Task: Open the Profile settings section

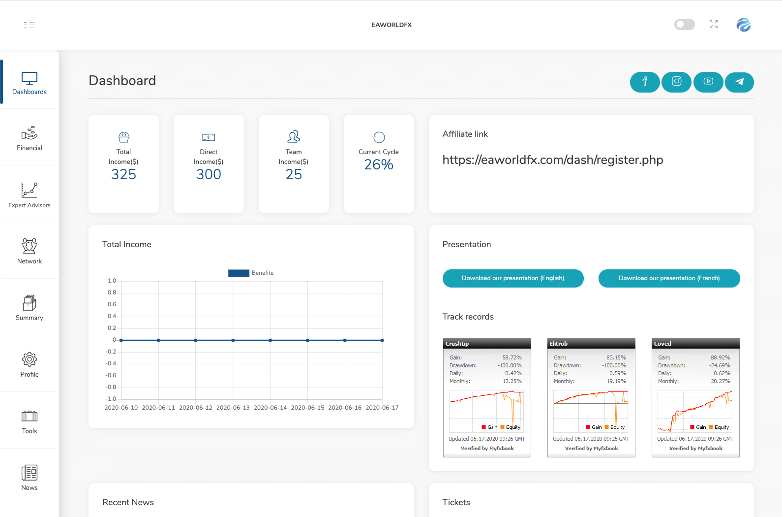Action: click(x=30, y=364)
